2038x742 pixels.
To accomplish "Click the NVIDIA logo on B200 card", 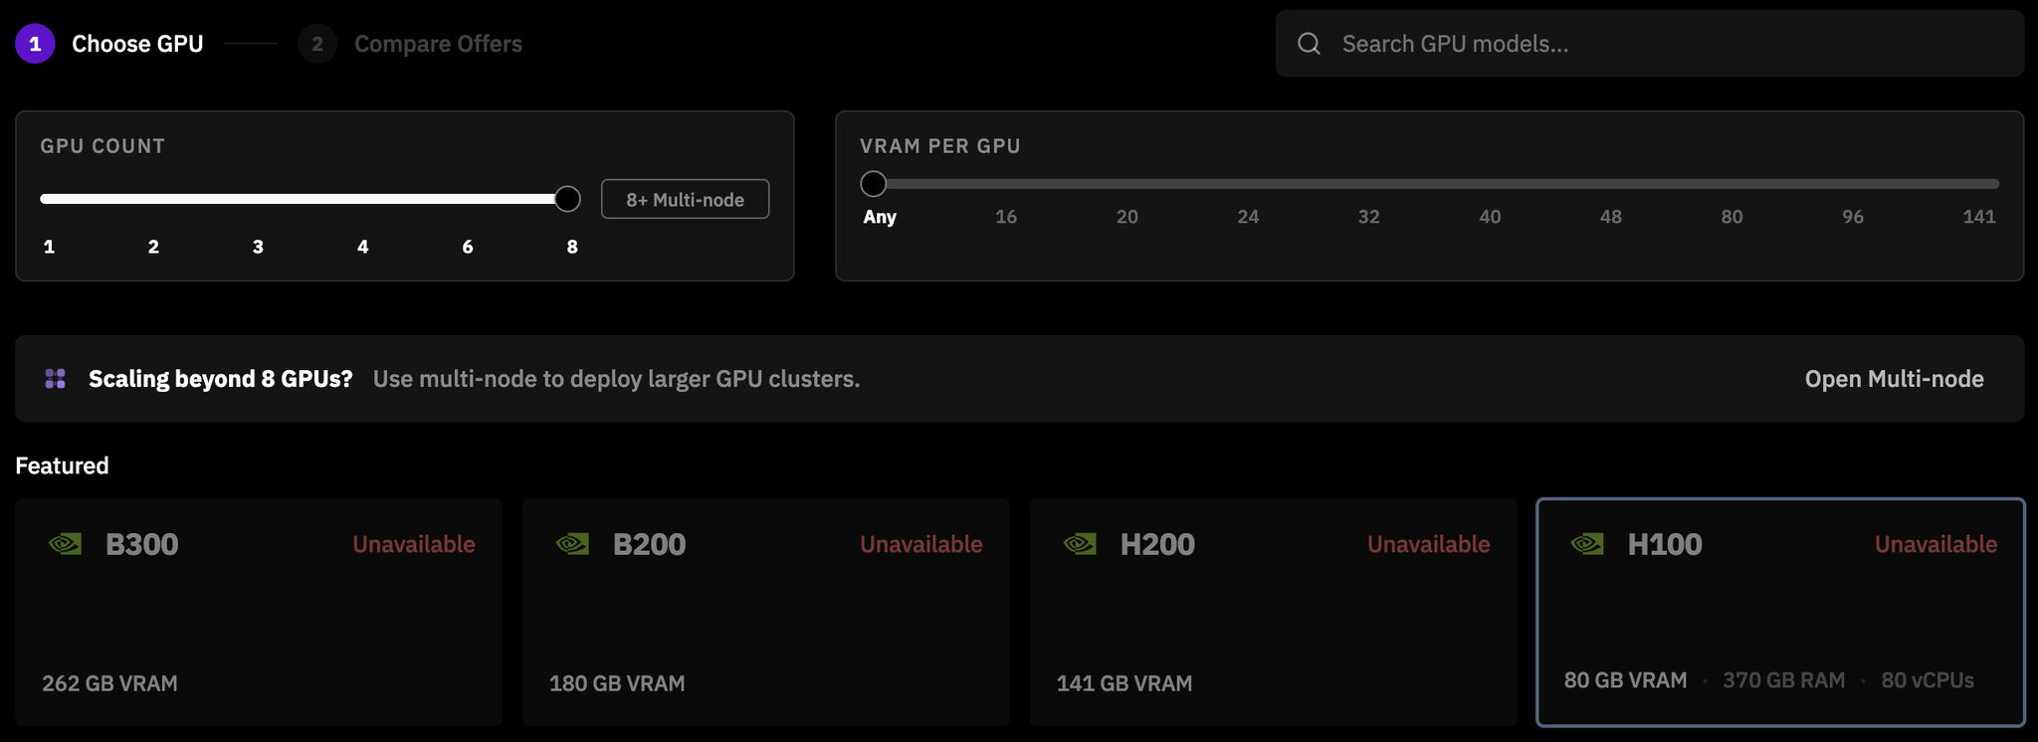I will (x=573, y=544).
